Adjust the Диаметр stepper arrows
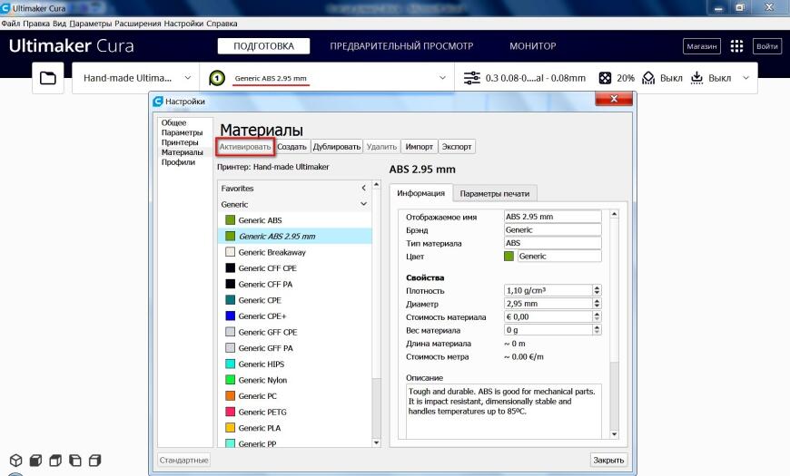The image size is (790, 476). (597, 304)
